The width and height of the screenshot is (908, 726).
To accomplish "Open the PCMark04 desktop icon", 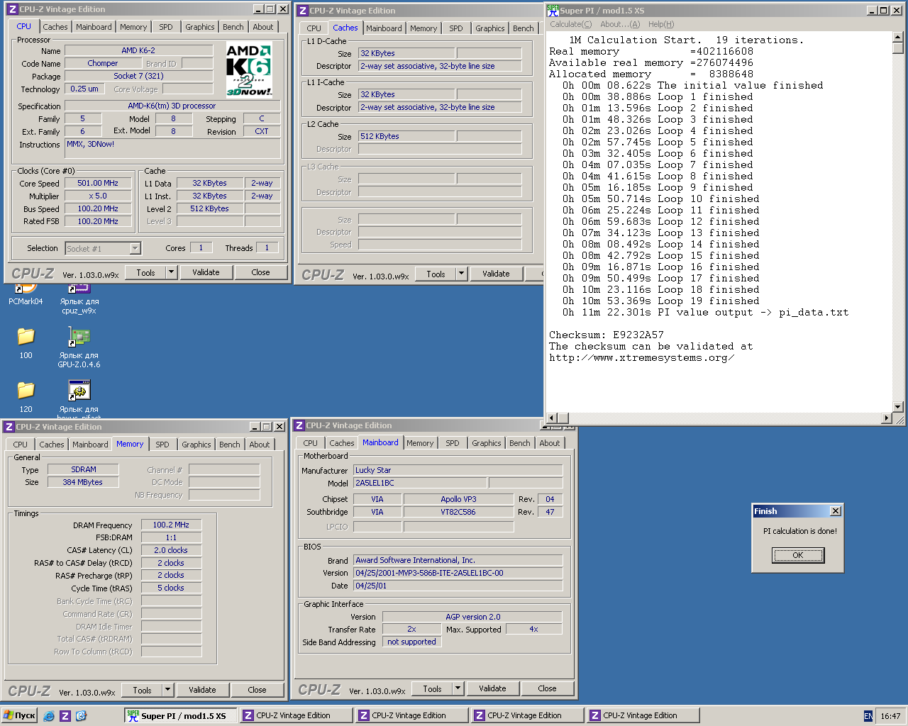I will pos(26,294).
